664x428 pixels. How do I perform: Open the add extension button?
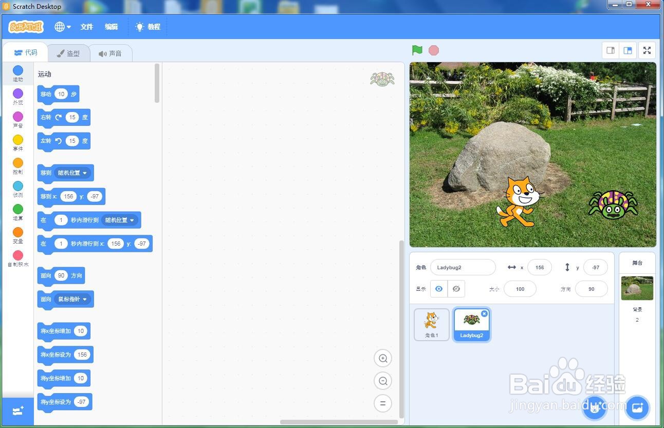pyautogui.click(x=18, y=411)
